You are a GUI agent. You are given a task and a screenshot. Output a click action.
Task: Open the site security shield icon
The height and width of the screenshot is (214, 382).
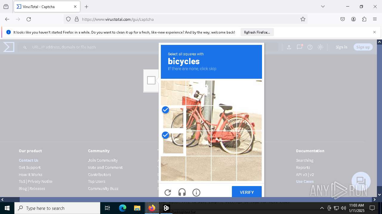coord(68,19)
